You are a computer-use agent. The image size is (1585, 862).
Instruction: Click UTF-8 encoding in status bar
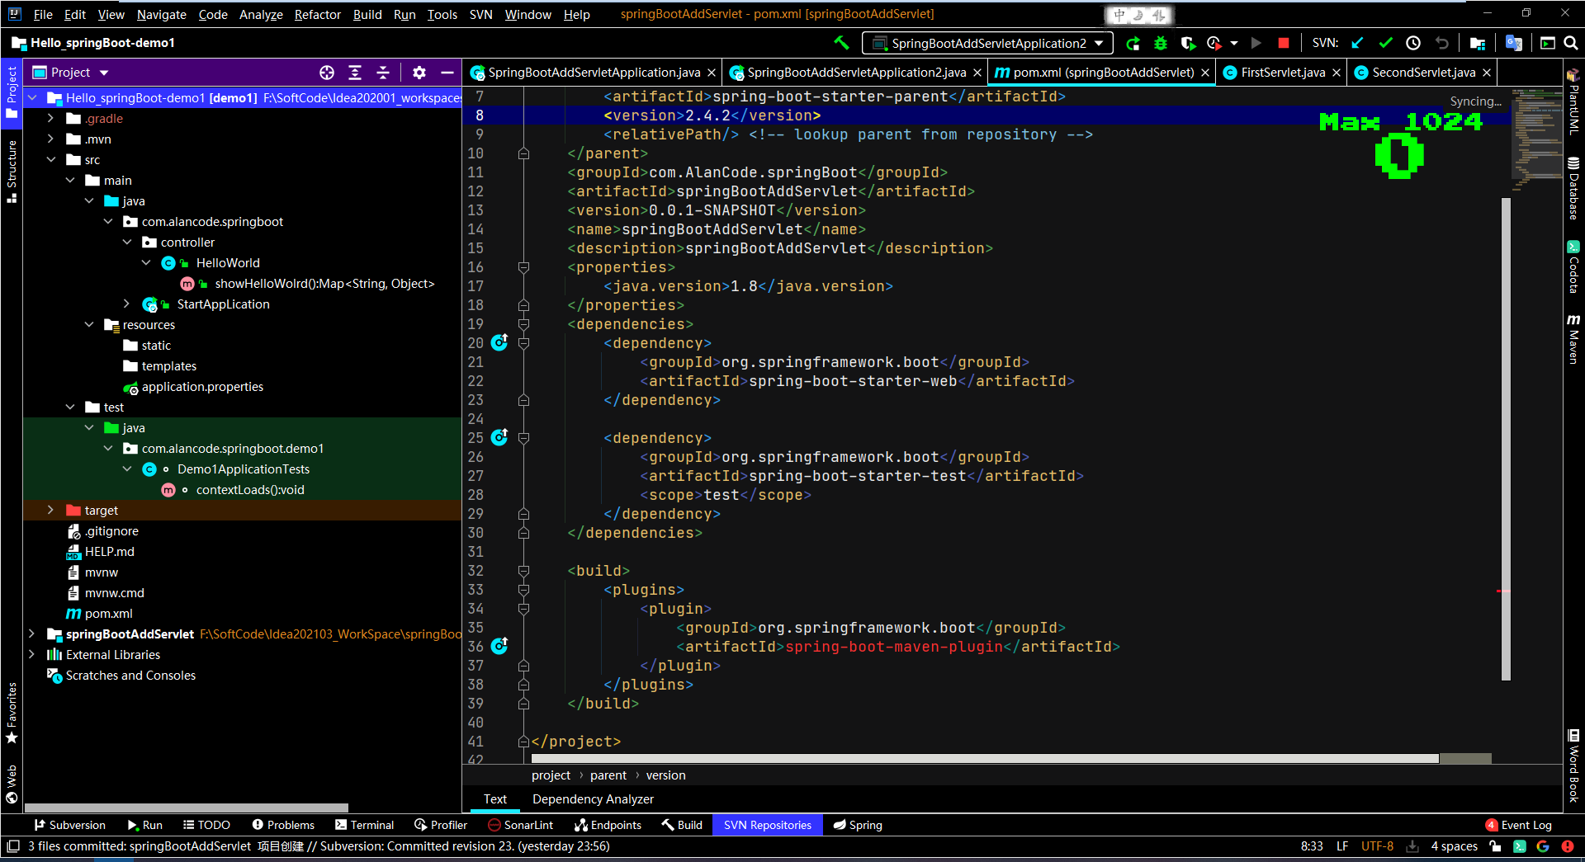pos(1377,846)
